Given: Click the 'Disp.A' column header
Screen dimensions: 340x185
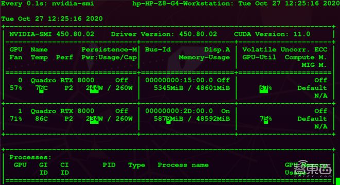Looking at the screenshot, I should click(217, 49).
